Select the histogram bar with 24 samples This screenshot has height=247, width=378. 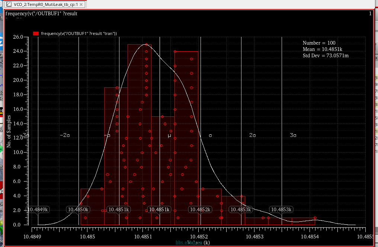[187, 138]
